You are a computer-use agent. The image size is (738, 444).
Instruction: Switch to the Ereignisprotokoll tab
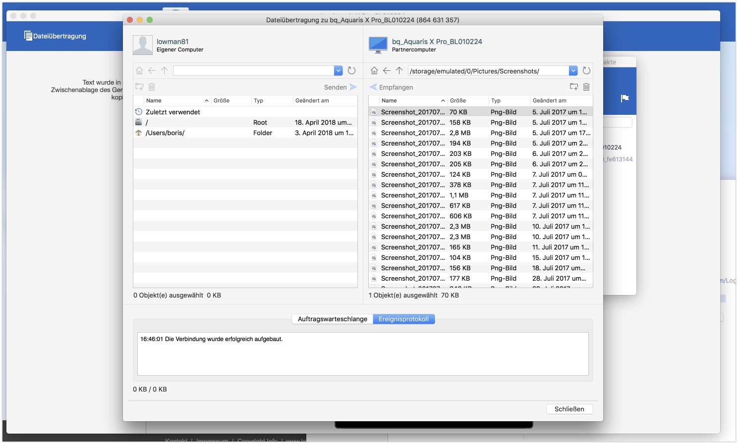point(404,319)
